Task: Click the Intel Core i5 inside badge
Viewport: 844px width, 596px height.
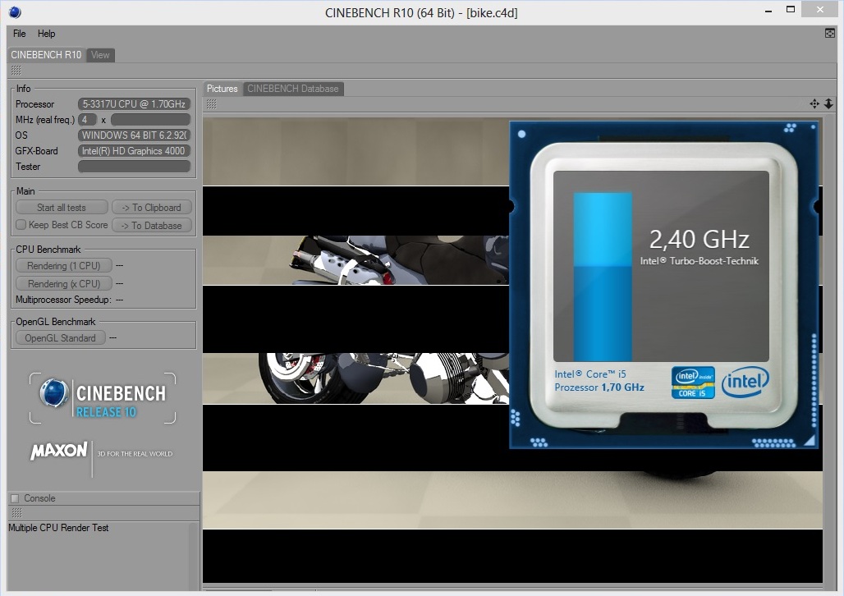Action: point(693,383)
